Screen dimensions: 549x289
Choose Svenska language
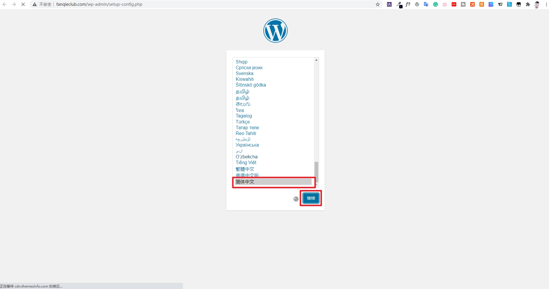click(x=244, y=73)
